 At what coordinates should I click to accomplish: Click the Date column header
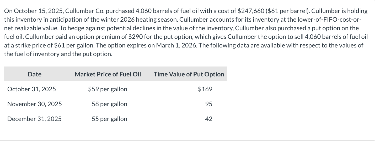click(35, 74)
